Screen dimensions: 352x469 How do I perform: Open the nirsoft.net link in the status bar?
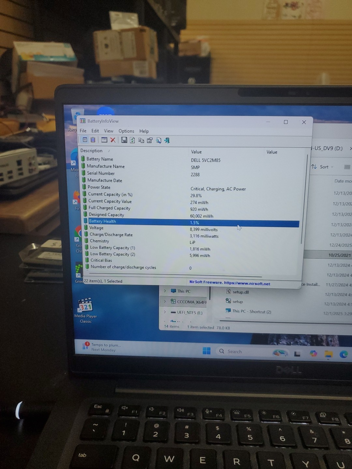point(247,283)
